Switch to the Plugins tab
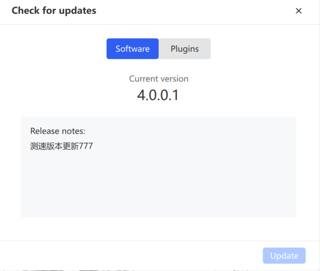 tap(184, 49)
